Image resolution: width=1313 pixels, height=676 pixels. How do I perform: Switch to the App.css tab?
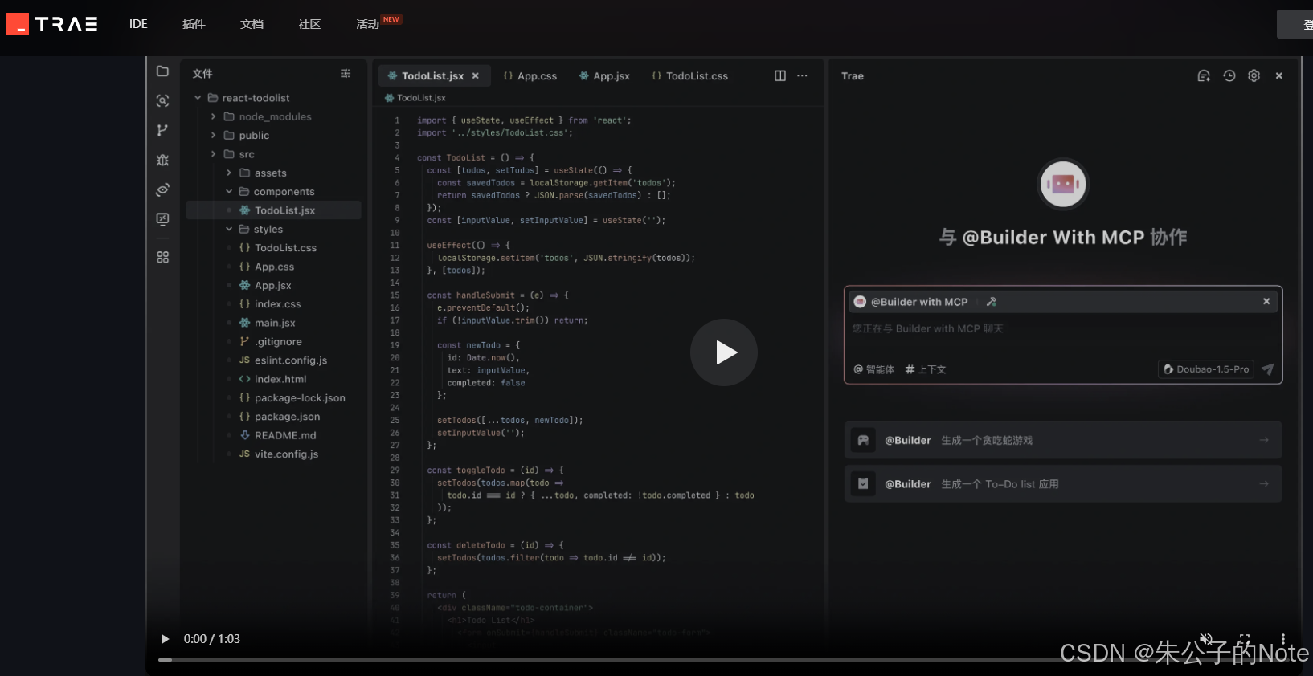click(x=530, y=76)
